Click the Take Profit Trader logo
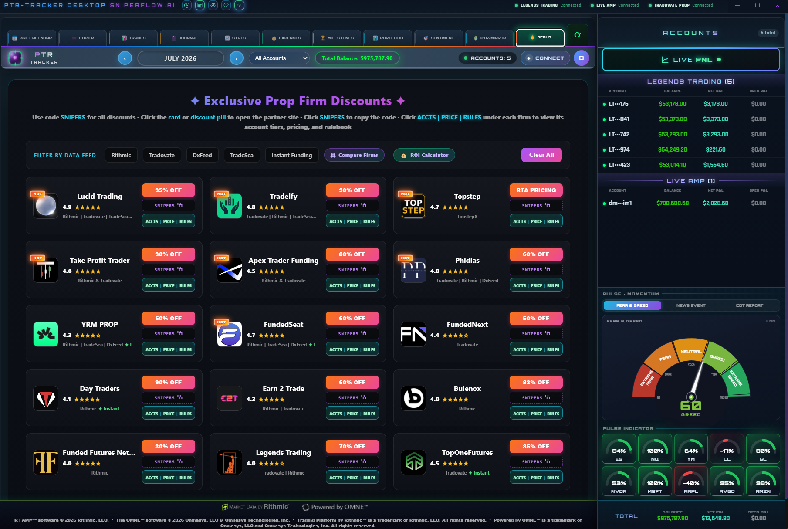This screenshot has height=529, width=788. (x=46, y=270)
